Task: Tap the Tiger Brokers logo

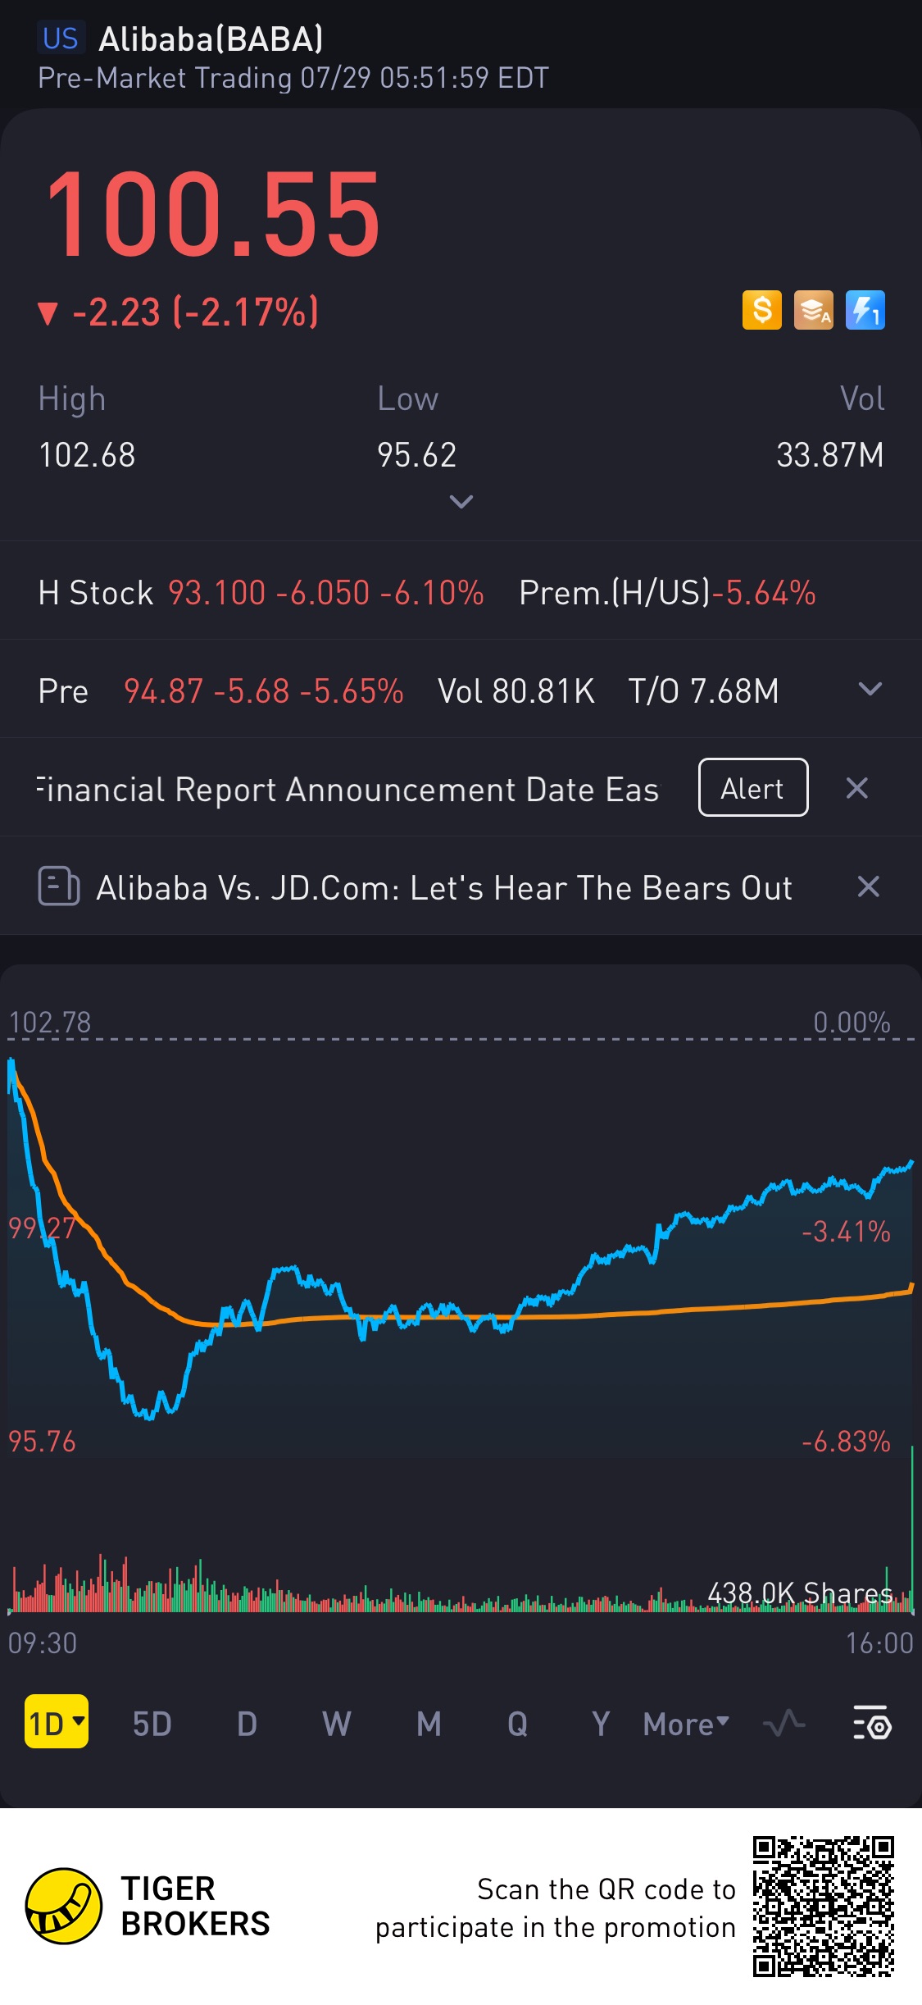Action: tap(64, 1906)
